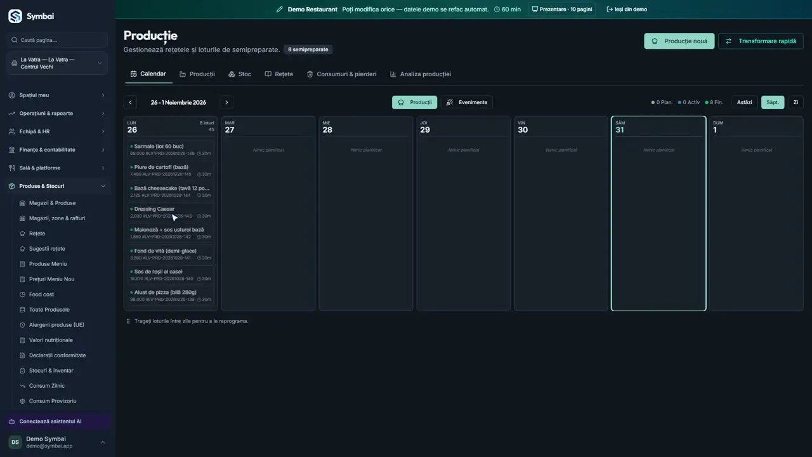Viewport: 812px width, 457px height.
Task: Click the Producție nouă button
Action: coord(679,41)
